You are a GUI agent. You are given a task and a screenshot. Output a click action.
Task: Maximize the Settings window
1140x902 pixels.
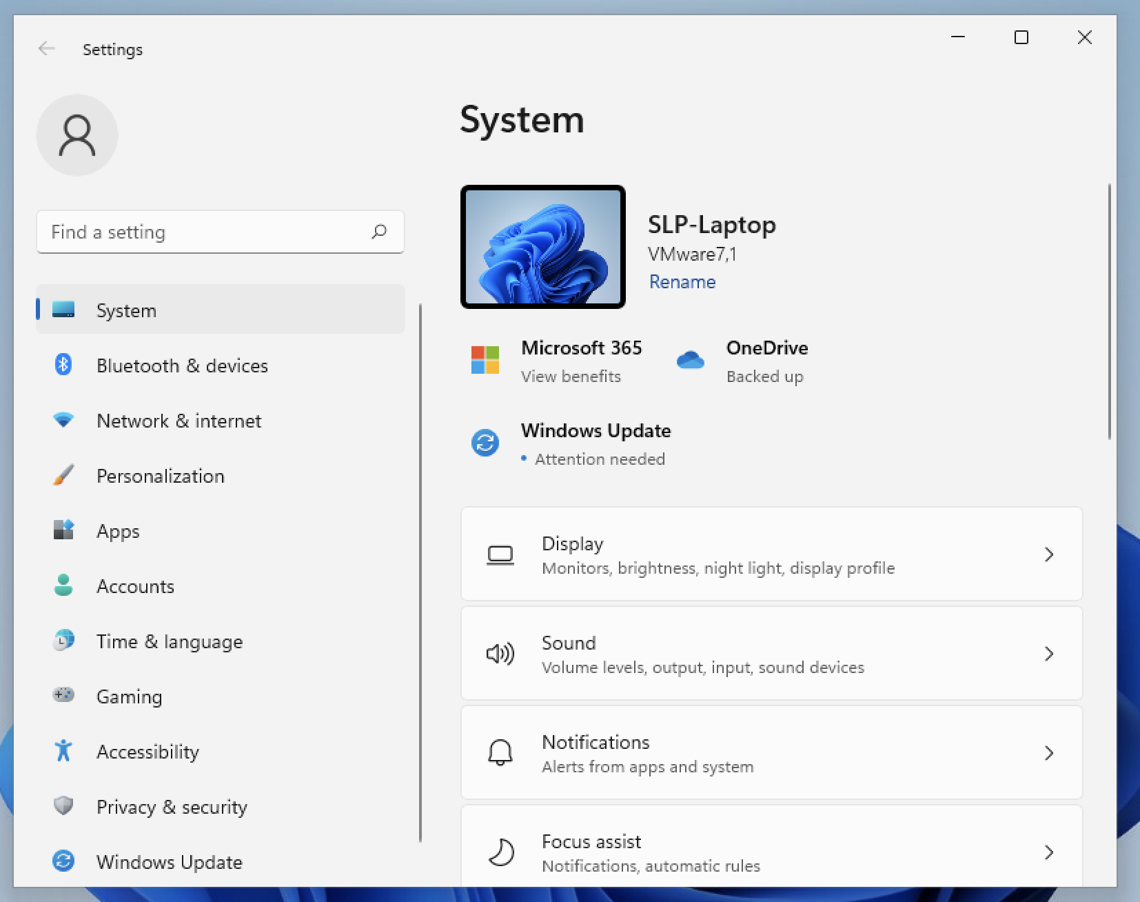tap(1021, 37)
